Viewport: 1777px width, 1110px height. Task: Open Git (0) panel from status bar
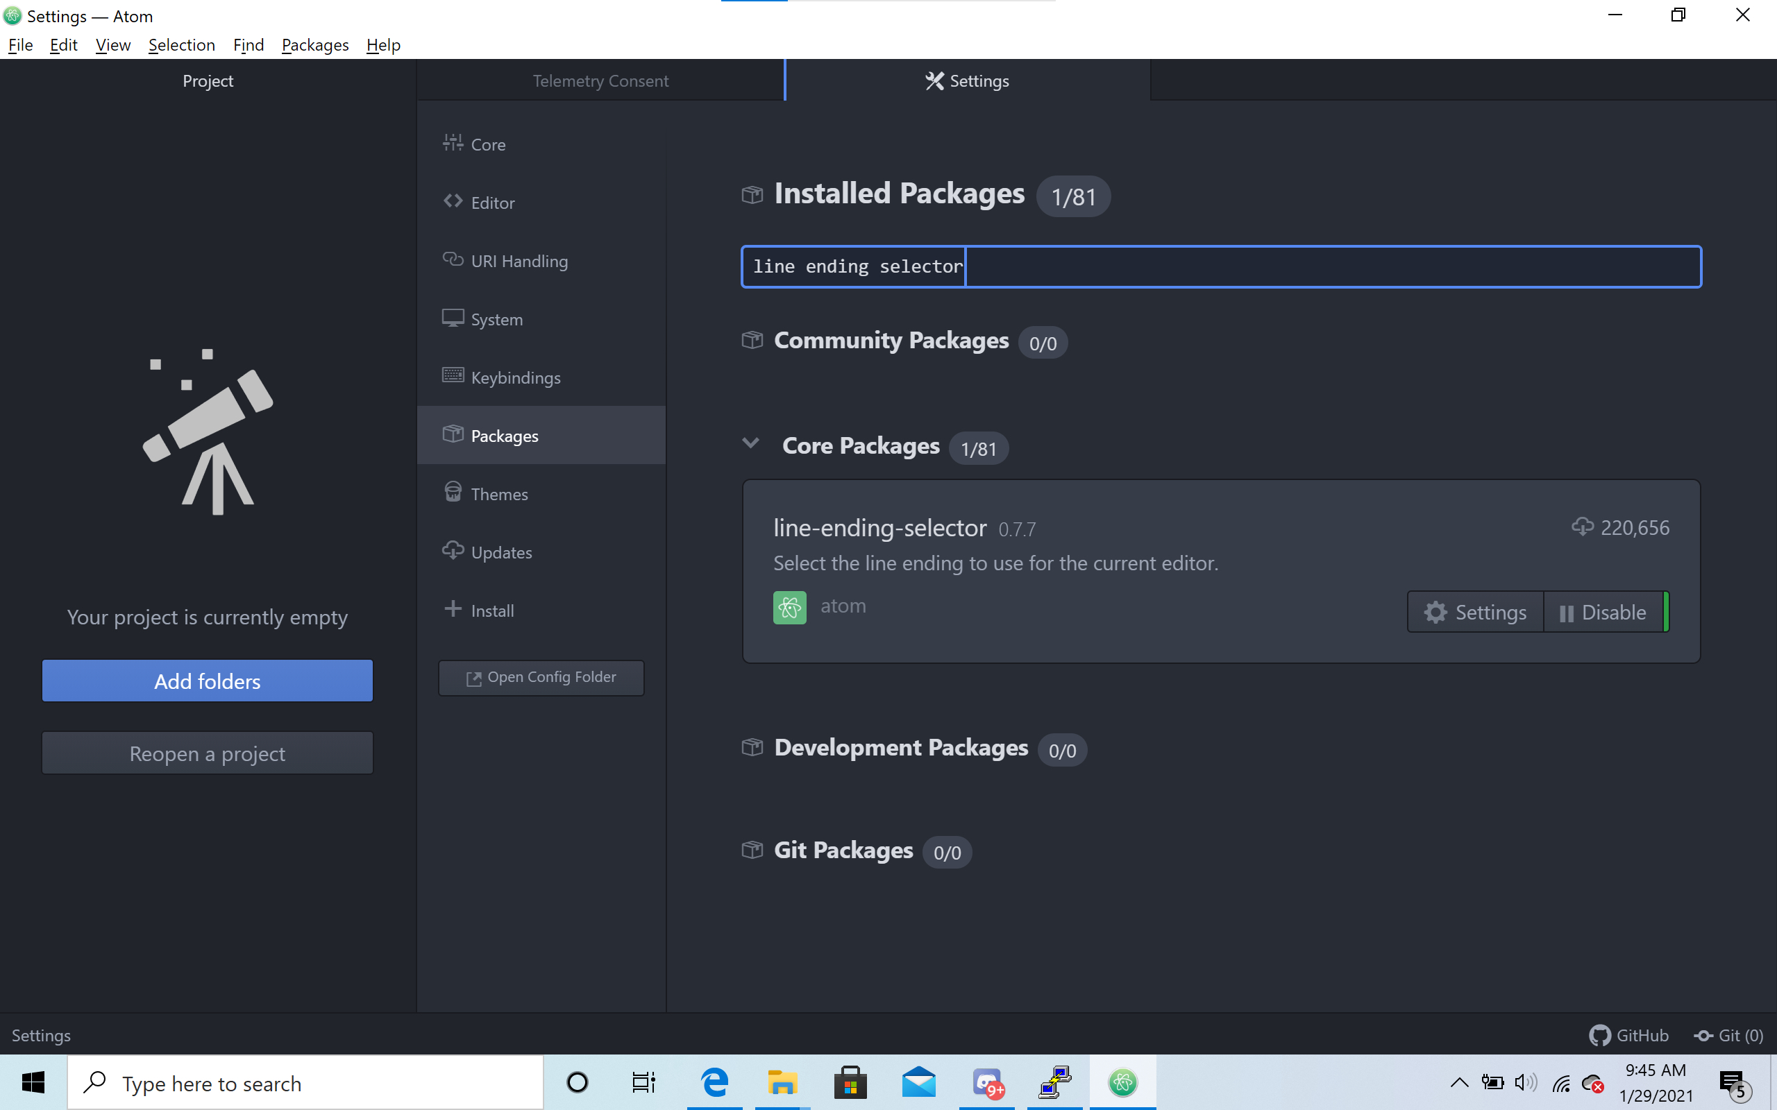(x=1728, y=1035)
